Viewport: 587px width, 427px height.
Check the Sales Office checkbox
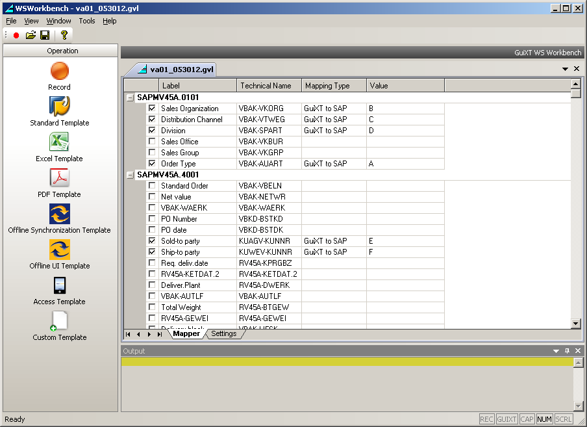[x=152, y=141]
